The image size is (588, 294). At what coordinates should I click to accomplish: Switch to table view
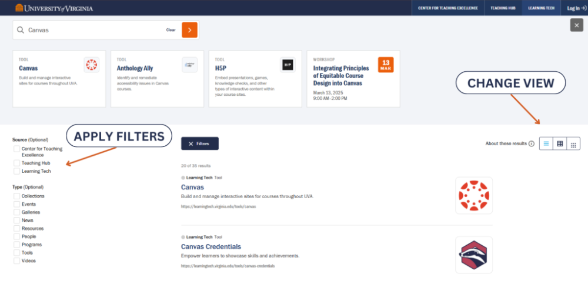560,143
